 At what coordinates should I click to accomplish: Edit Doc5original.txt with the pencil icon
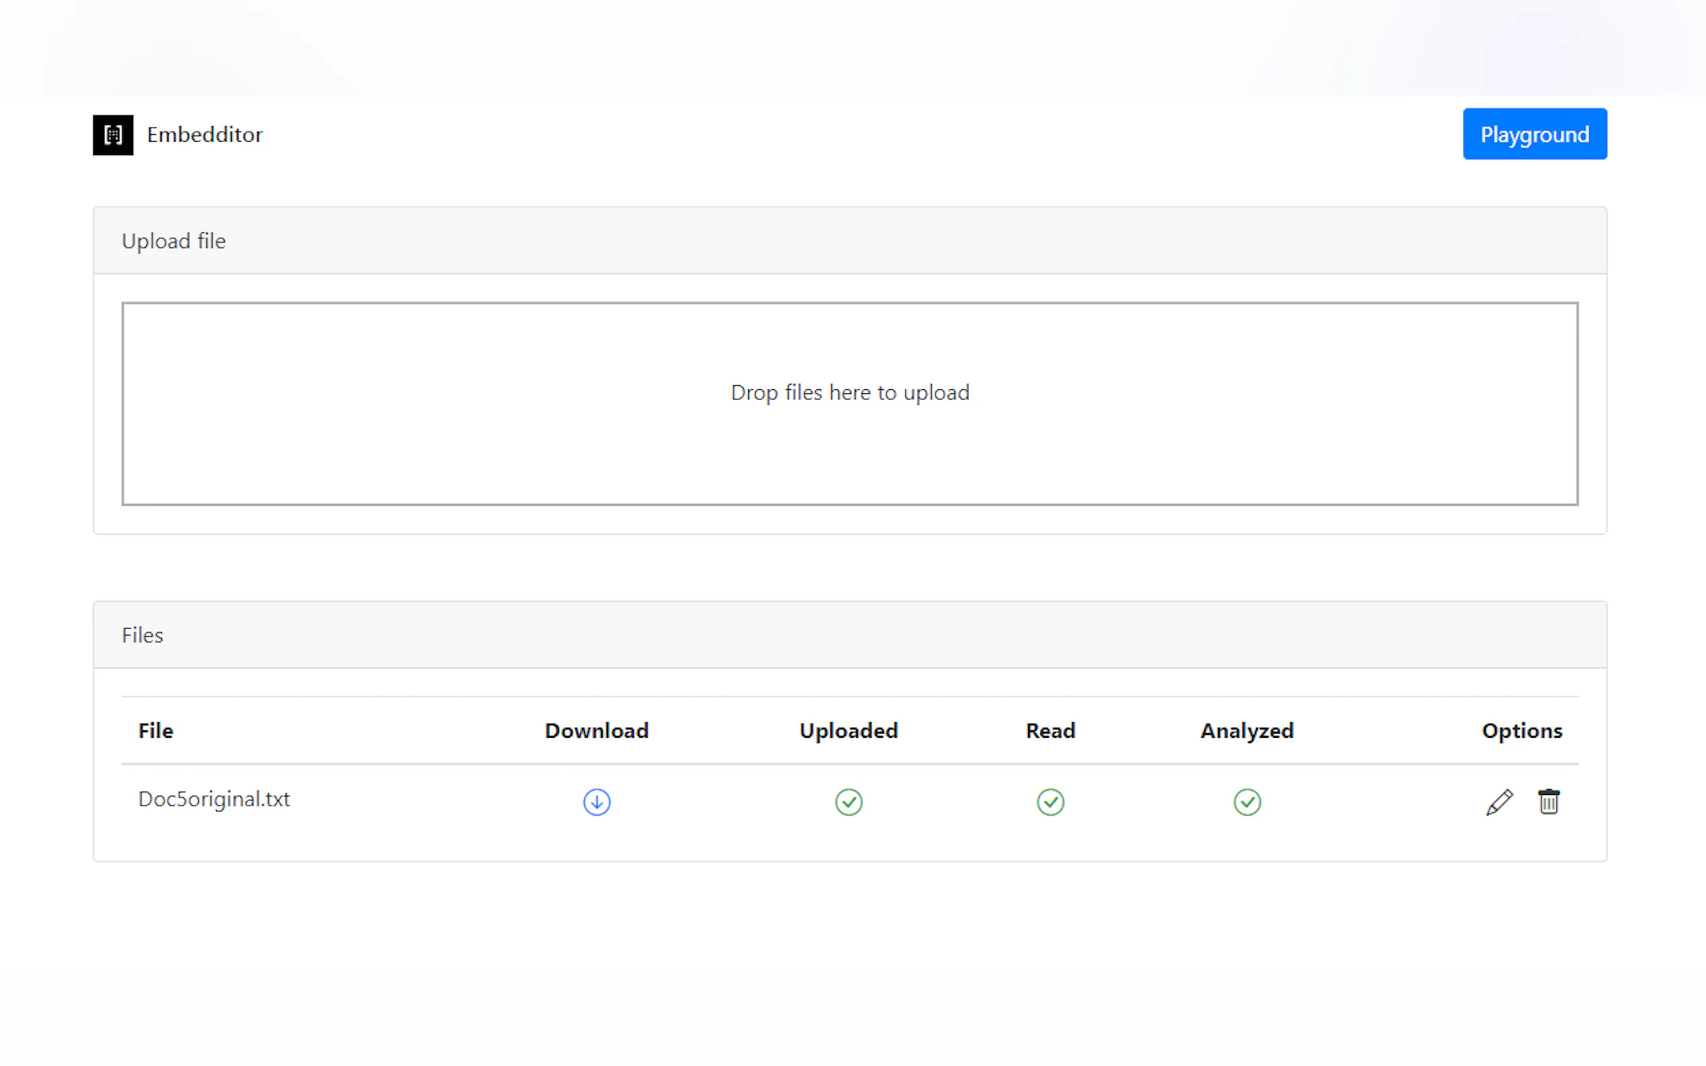coord(1498,802)
